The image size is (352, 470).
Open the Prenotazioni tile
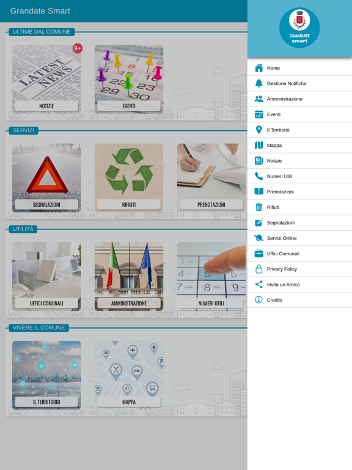click(211, 177)
